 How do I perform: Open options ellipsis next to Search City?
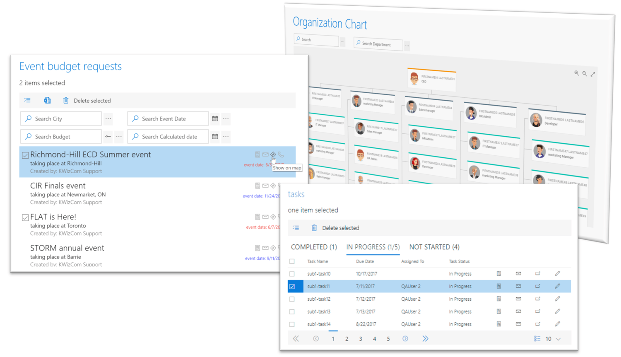108,119
